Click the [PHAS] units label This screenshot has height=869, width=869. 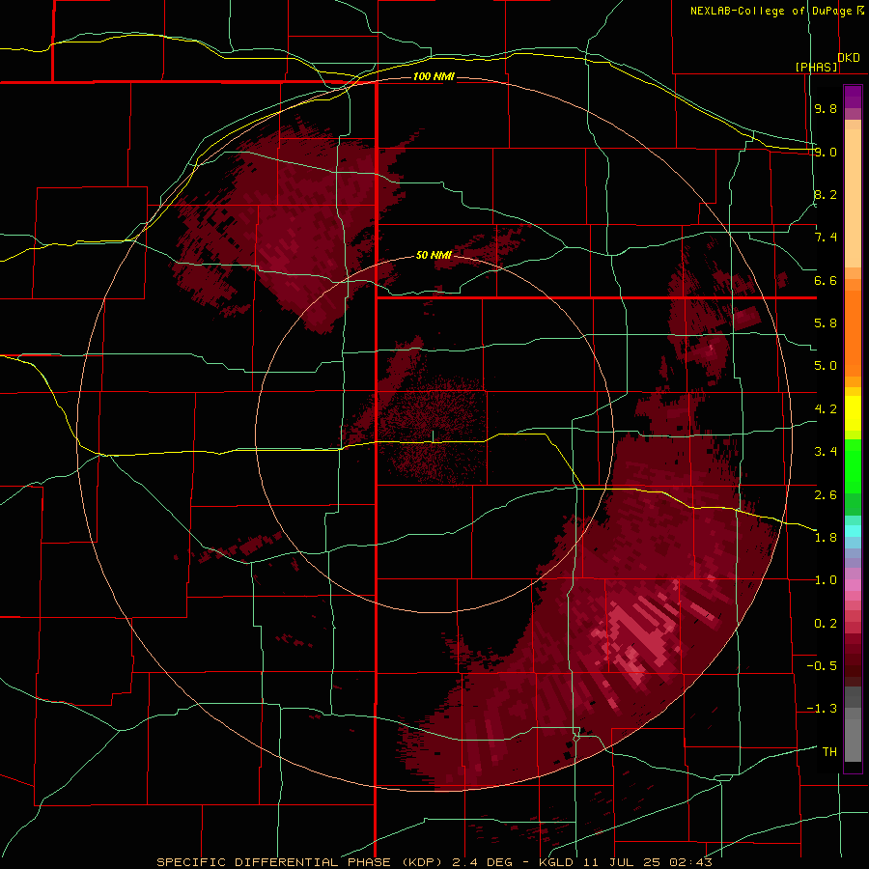pyautogui.click(x=816, y=67)
